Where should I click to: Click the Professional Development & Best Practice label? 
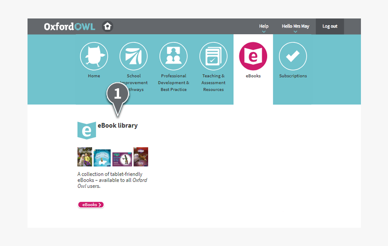pos(173,82)
